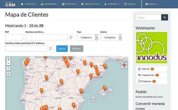This screenshot has height=110, width=178.
Task: Open the Ofertas menu
Action: (x=69, y=4)
